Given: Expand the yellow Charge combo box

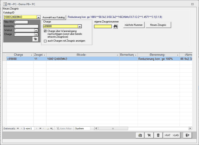Looking at the screenshot, I should pyautogui.click(x=79, y=27).
